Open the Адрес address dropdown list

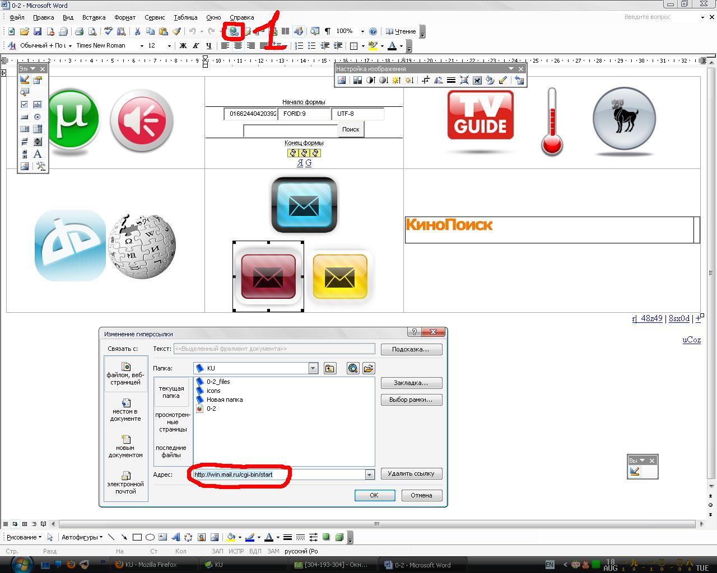tap(369, 475)
